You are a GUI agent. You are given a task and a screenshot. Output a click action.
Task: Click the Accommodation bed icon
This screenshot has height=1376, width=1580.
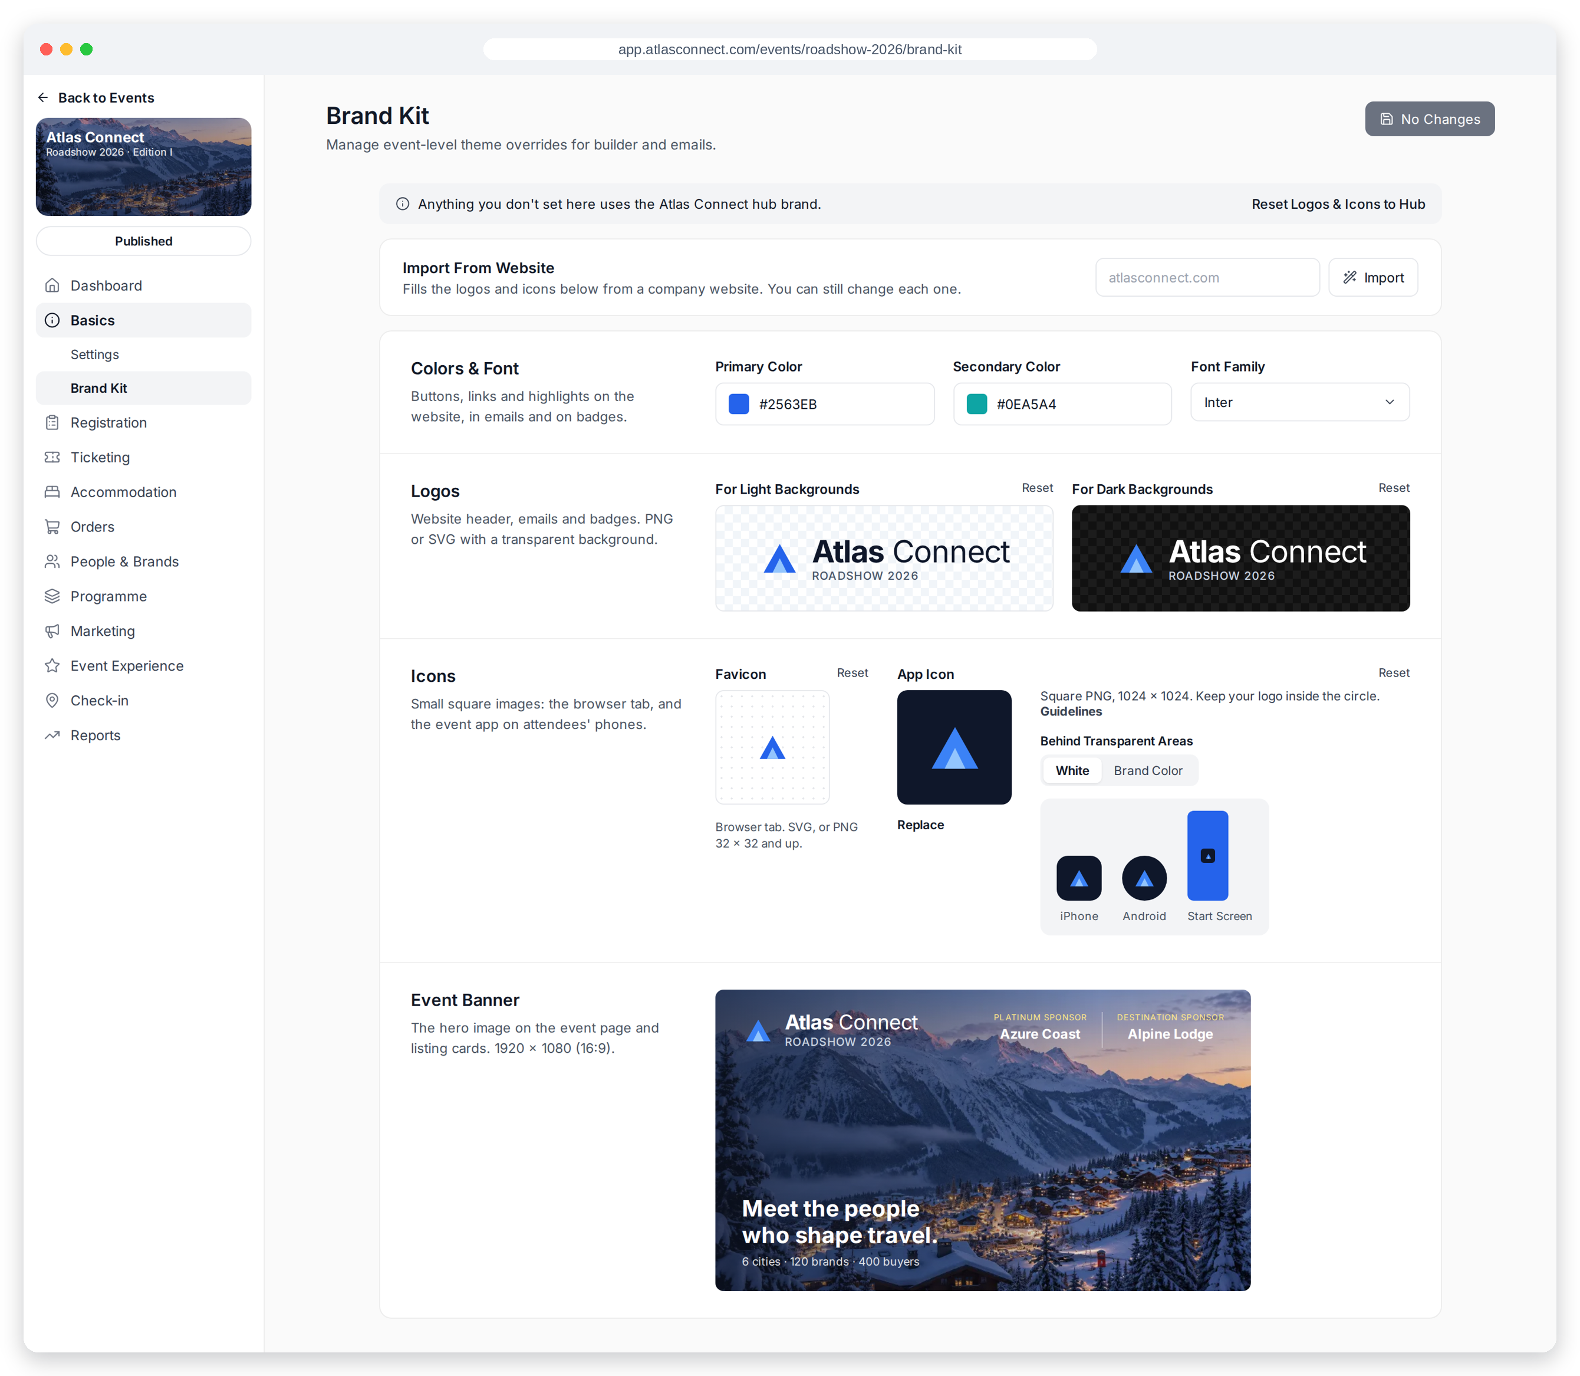click(52, 491)
